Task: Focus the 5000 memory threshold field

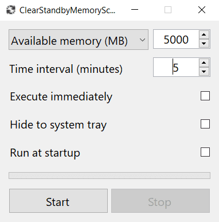Action: [x=176, y=39]
